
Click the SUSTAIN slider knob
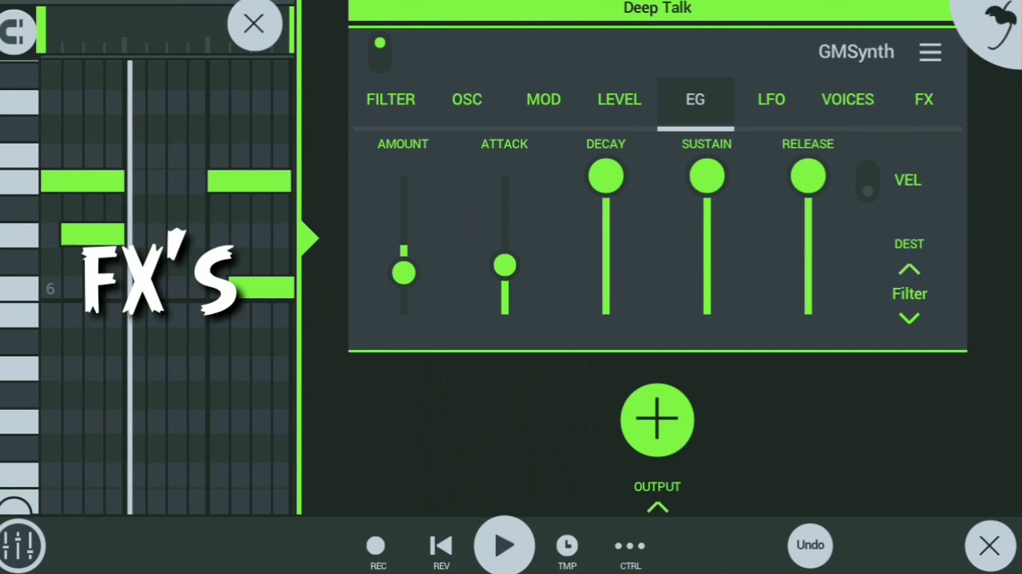(707, 176)
